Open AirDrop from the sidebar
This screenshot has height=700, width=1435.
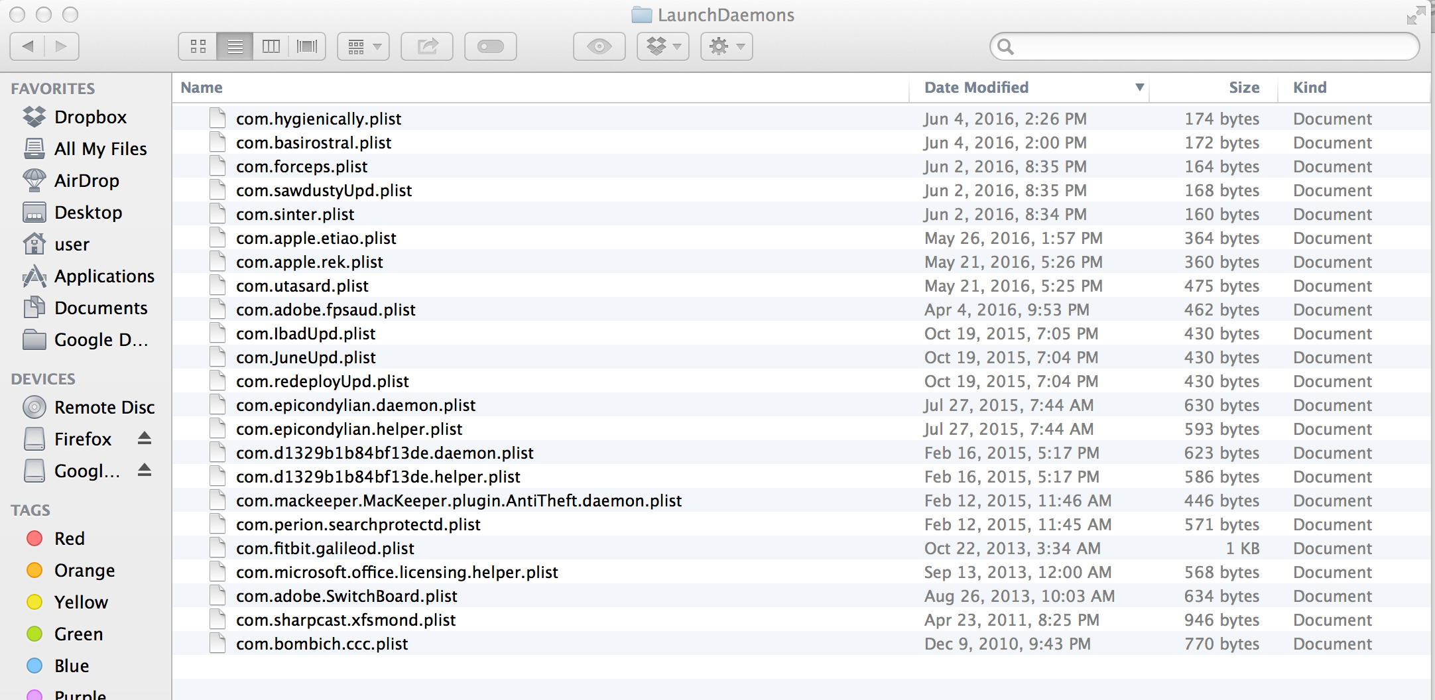click(86, 180)
